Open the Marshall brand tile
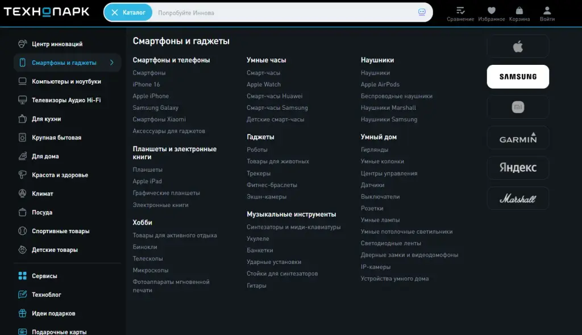 [x=518, y=198]
